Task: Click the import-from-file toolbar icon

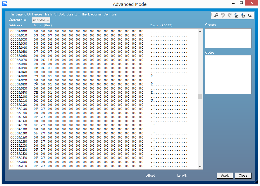Action: (x=236, y=15)
